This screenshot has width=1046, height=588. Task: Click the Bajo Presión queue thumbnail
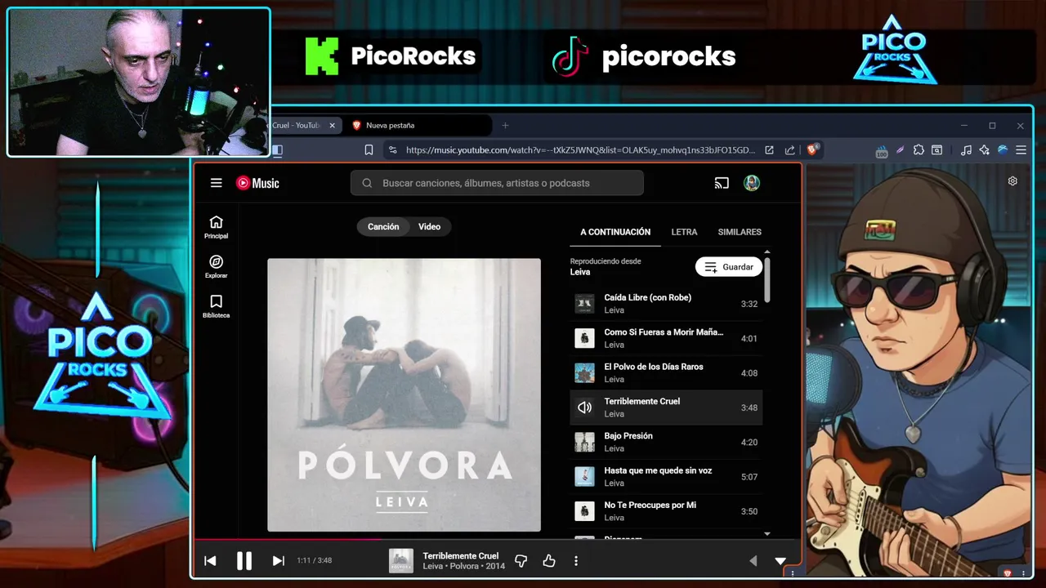point(584,442)
